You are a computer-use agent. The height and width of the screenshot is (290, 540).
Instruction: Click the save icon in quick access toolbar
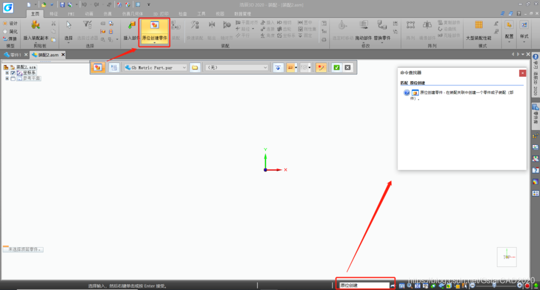(x=62, y=5)
